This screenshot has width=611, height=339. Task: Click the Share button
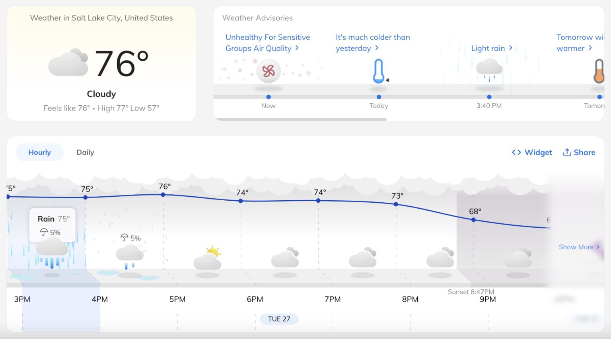579,152
